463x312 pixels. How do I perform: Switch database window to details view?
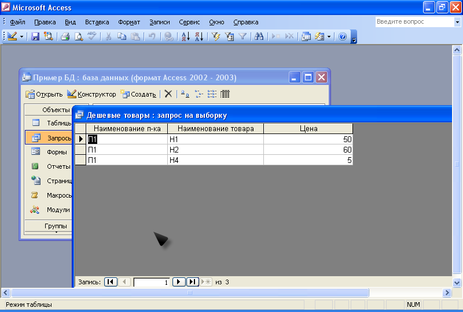coord(225,94)
